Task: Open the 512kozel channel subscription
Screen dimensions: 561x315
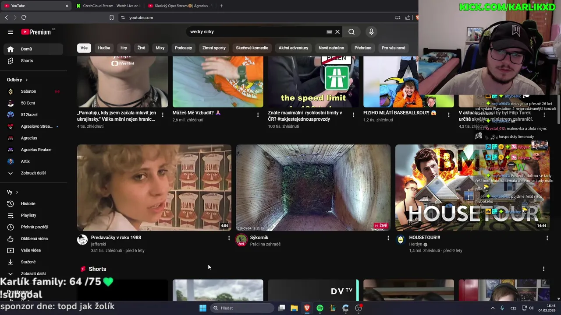Action: [x=34, y=115]
